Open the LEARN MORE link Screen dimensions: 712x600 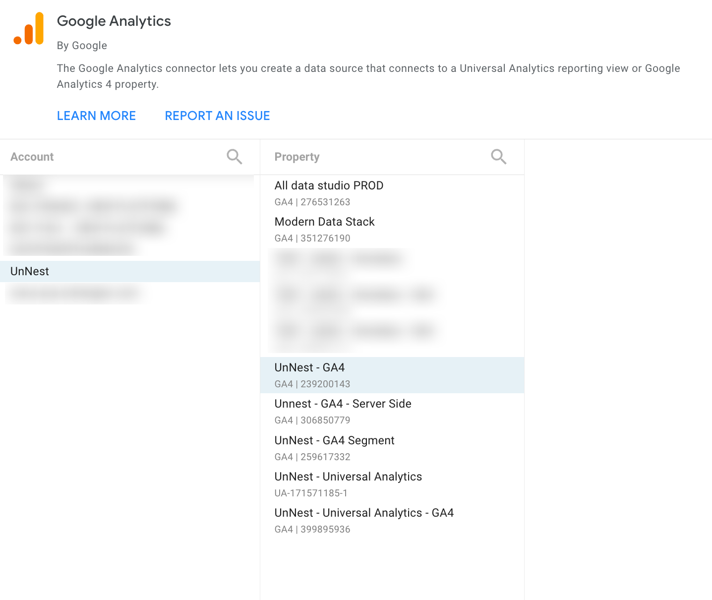[96, 116]
